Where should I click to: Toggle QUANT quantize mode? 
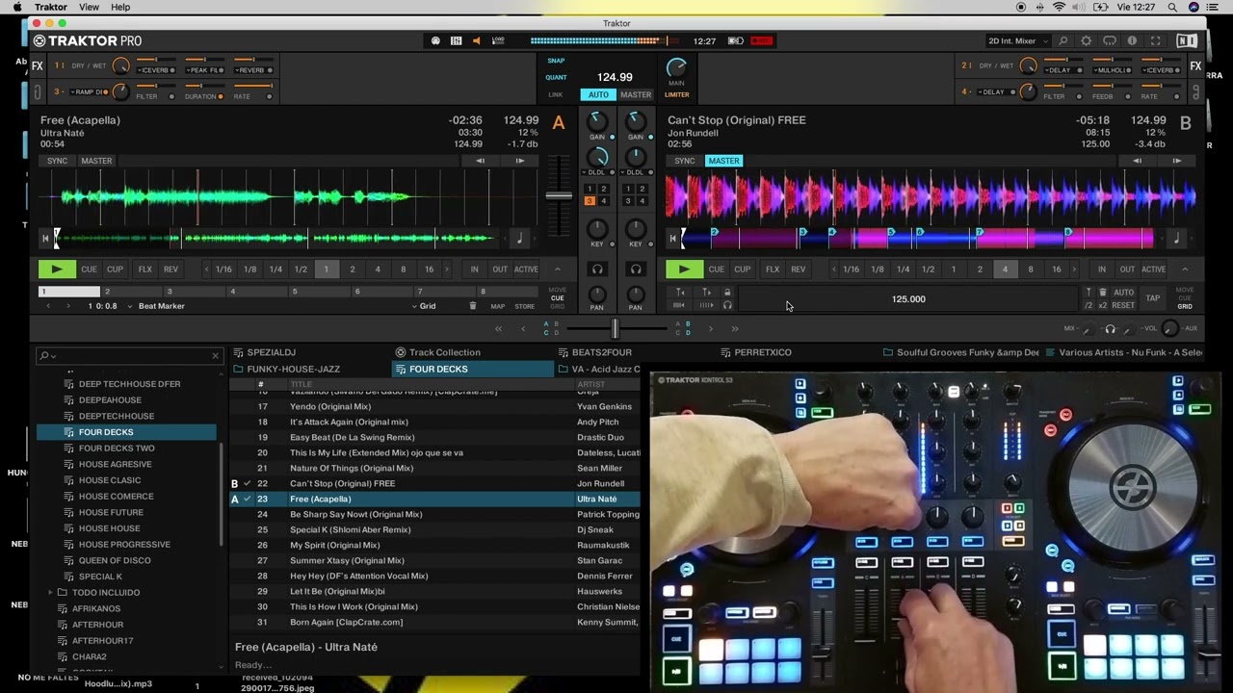pyautogui.click(x=556, y=77)
